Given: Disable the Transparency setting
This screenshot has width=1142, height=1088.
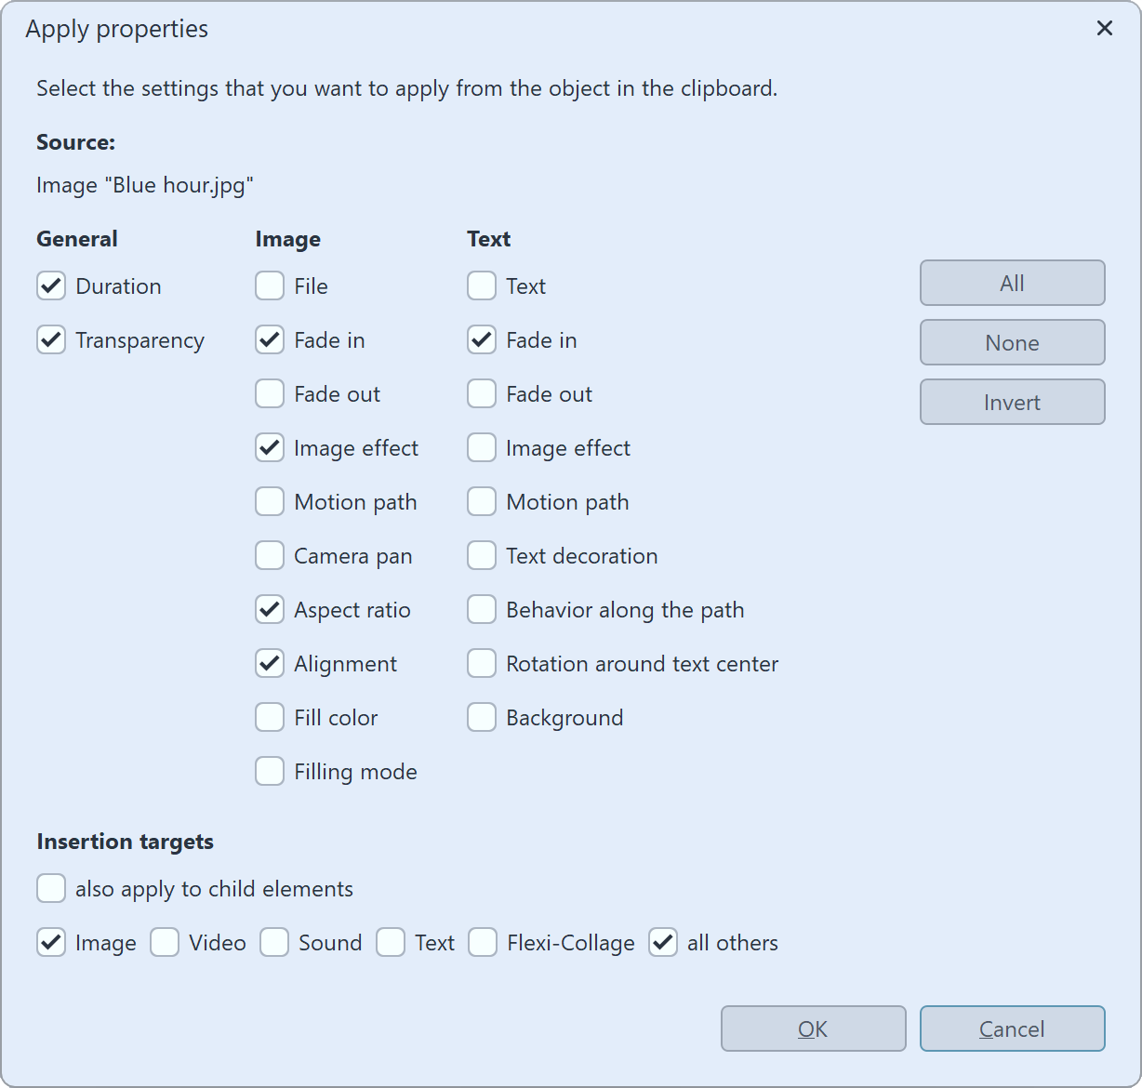Looking at the screenshot, I should tap(51, 339).
